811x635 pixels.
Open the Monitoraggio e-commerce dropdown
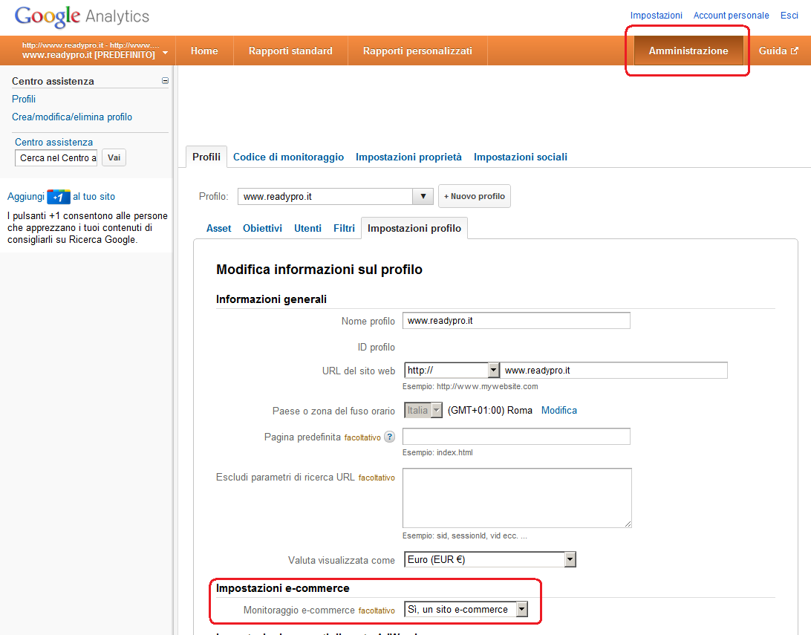click(x=466, y=610)
